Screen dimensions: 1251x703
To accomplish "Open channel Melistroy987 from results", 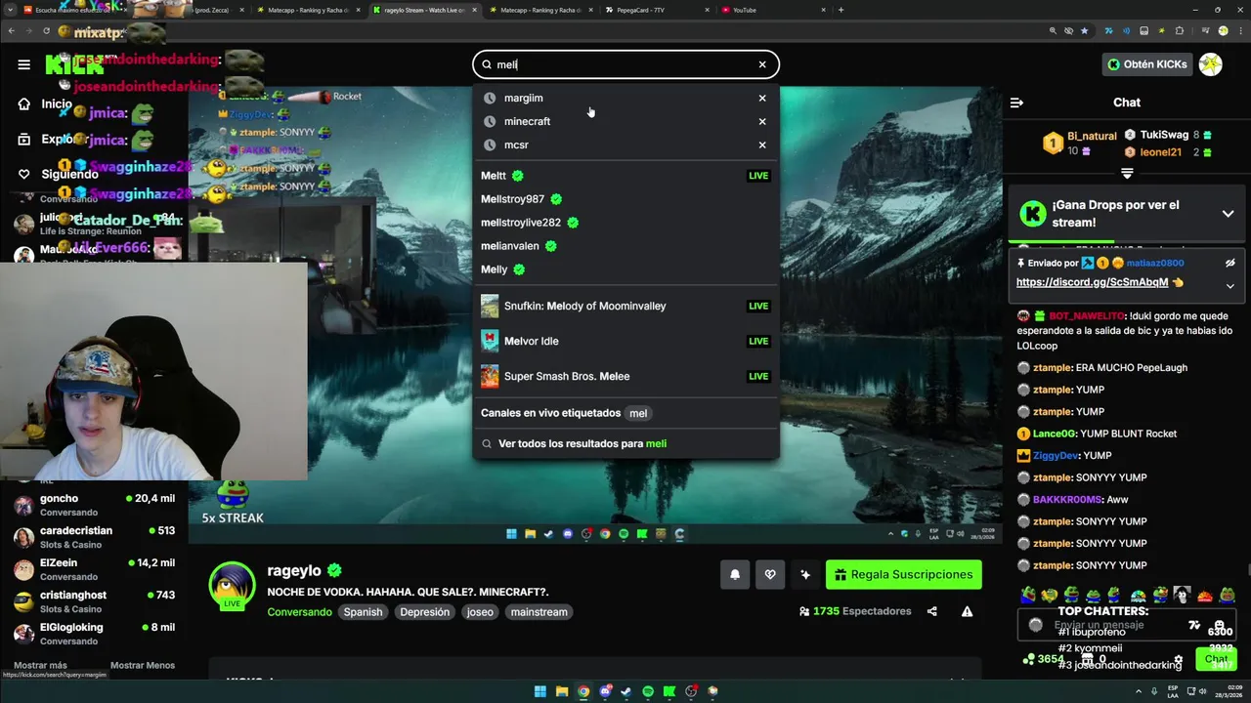I will pyautogui.click(x=625, y=199).
